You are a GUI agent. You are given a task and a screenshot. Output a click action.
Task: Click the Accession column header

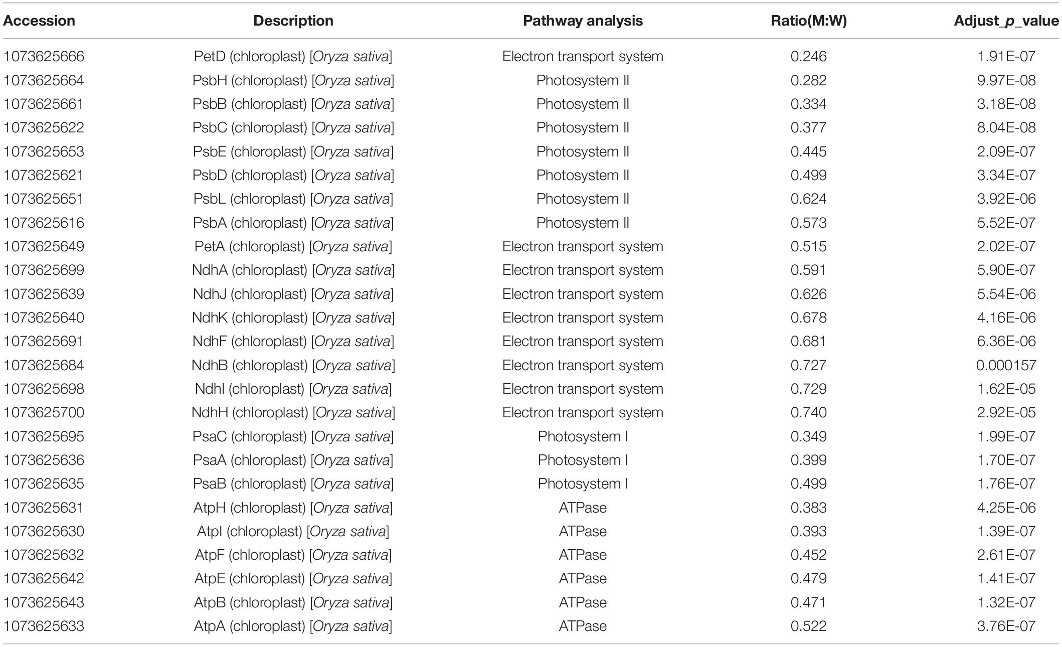[39, 21]
